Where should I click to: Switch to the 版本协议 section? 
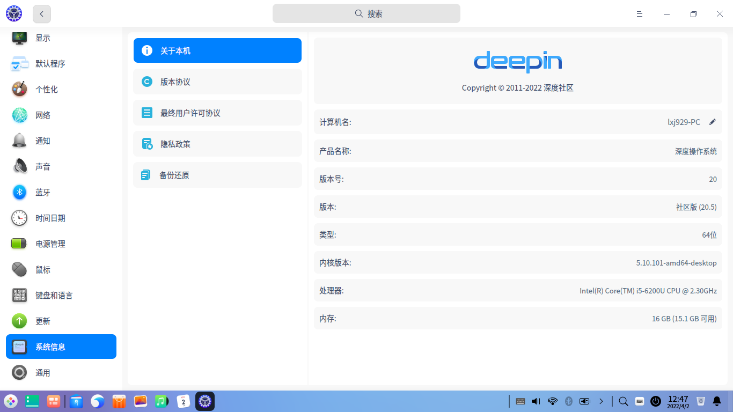pyautogui.click(x=217, y=82)
